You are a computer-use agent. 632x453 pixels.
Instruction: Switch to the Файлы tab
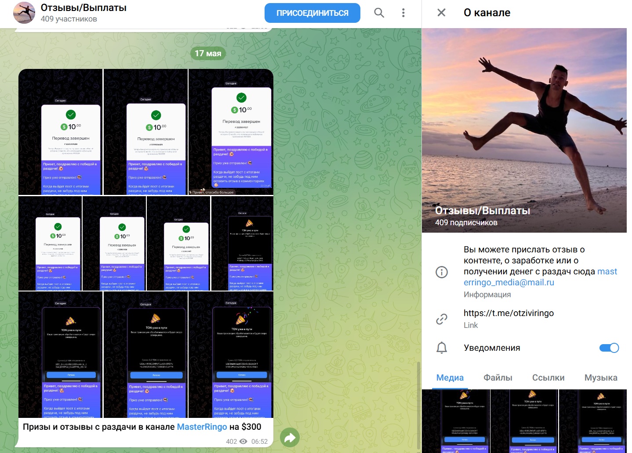498,377
